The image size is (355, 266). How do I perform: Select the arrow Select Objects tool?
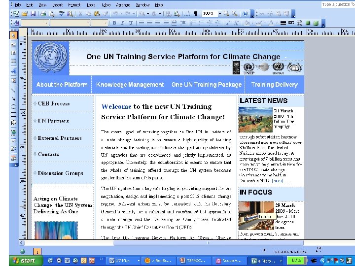pyautogui.click(x=14, y=35)
